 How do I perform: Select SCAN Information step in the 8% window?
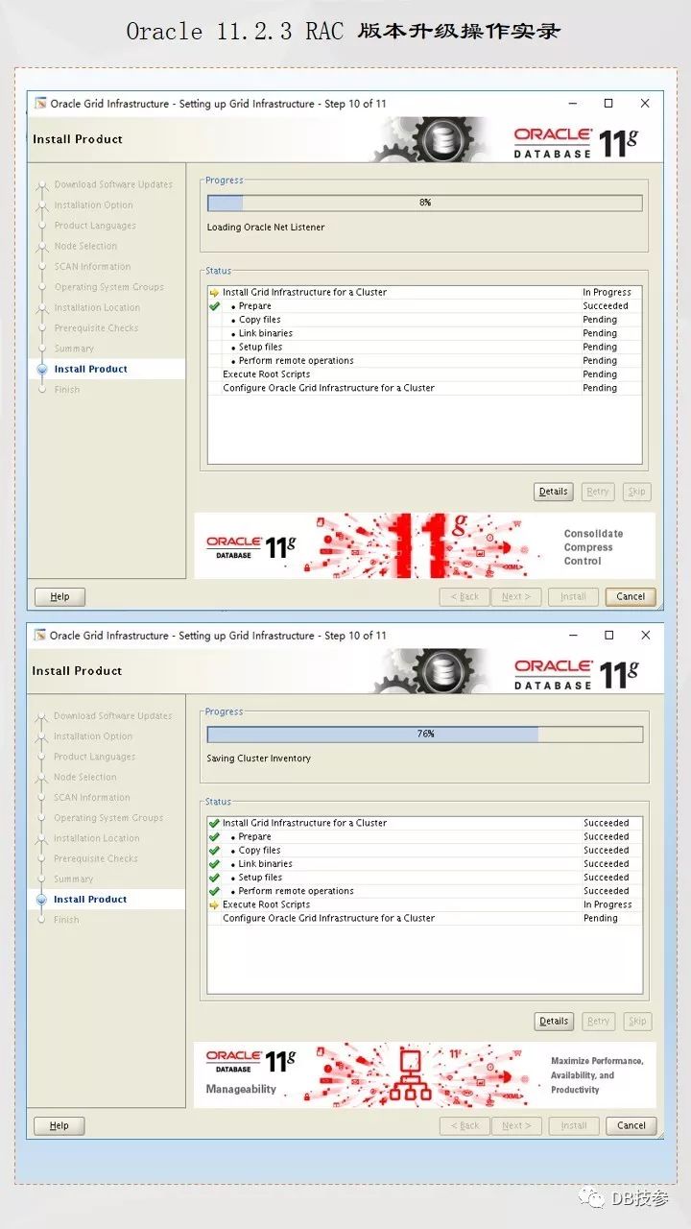click(x=92, y=267)
